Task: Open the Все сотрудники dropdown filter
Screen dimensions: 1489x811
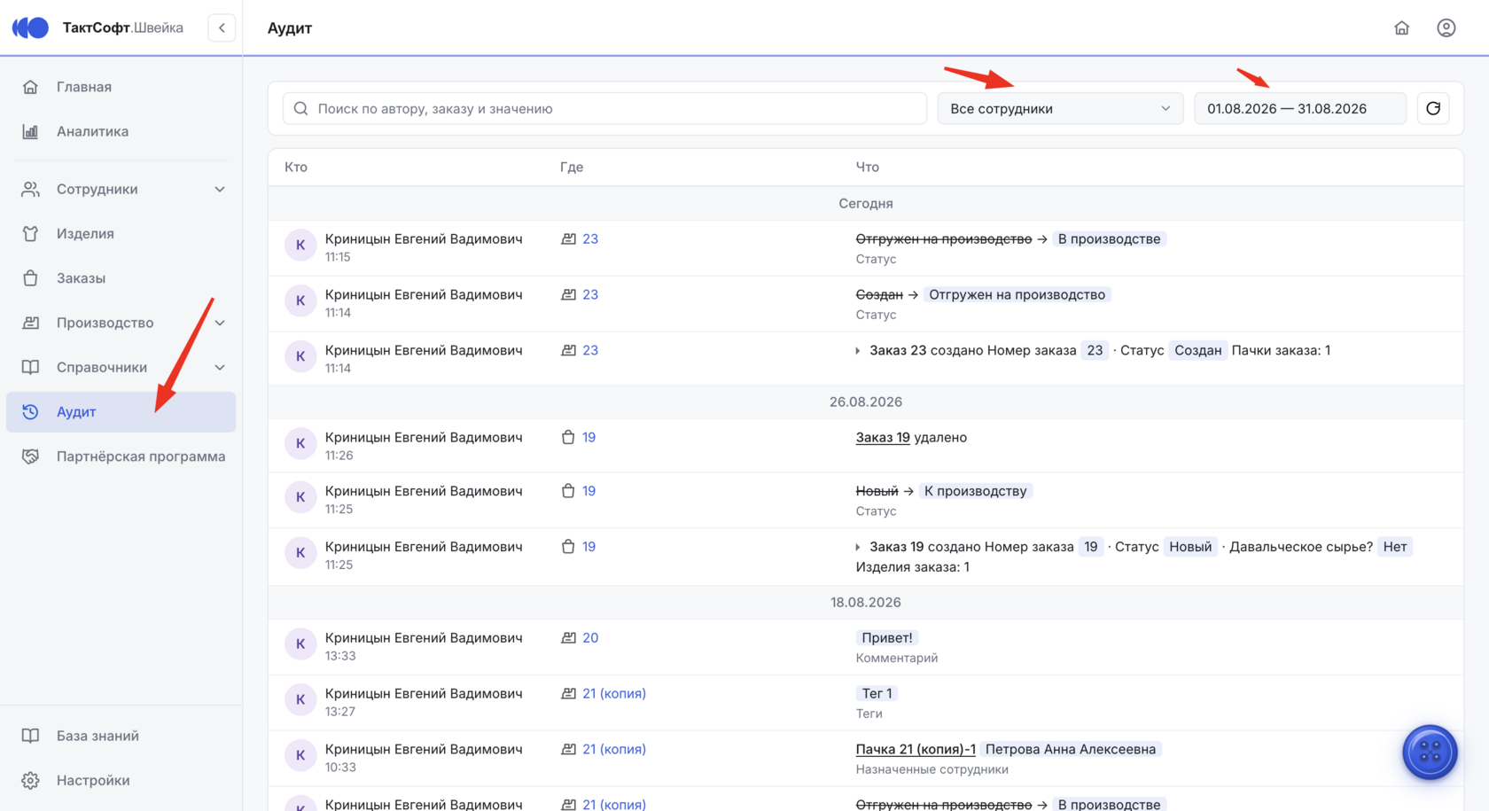Action: click(1060, 108)
